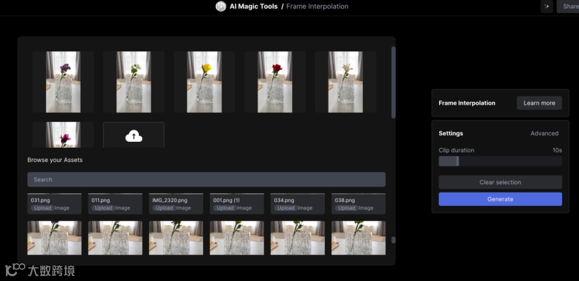Select the white-green flower frame thumbnail
The image size is (579, 281).
133,82
